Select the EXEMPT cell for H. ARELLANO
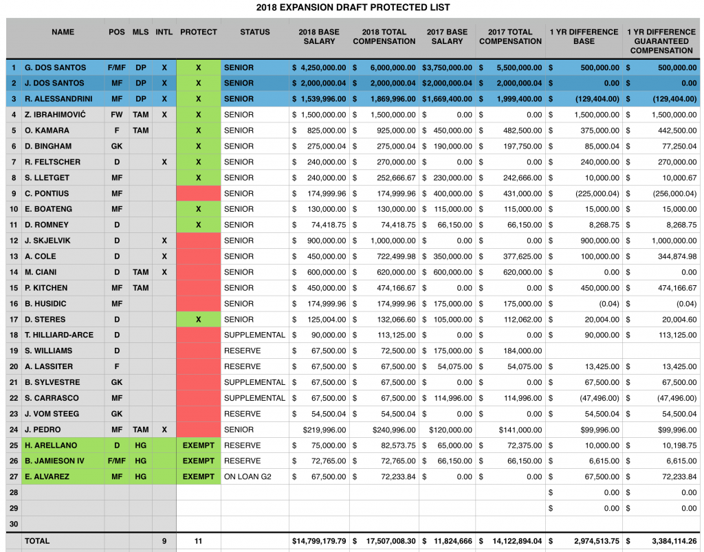The width and height of the screenshot is (704, 552). pyautogui.click(x=199, y=445)
